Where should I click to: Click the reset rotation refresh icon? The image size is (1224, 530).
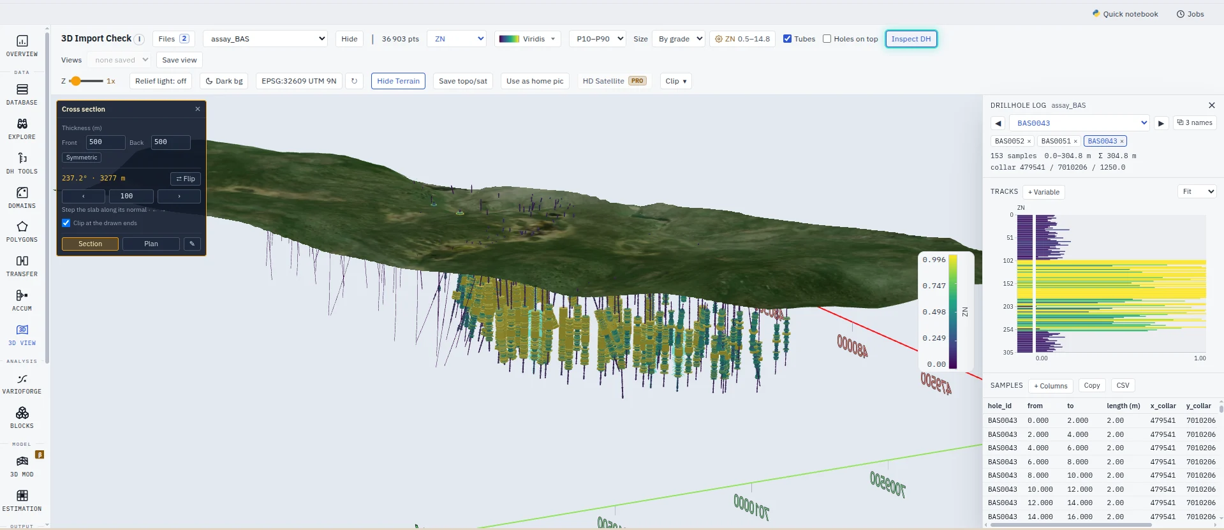point(354,81)
